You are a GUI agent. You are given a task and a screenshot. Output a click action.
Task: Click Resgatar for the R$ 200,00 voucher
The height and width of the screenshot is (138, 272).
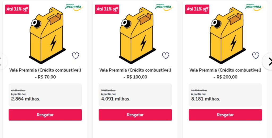tap(225, 115)
